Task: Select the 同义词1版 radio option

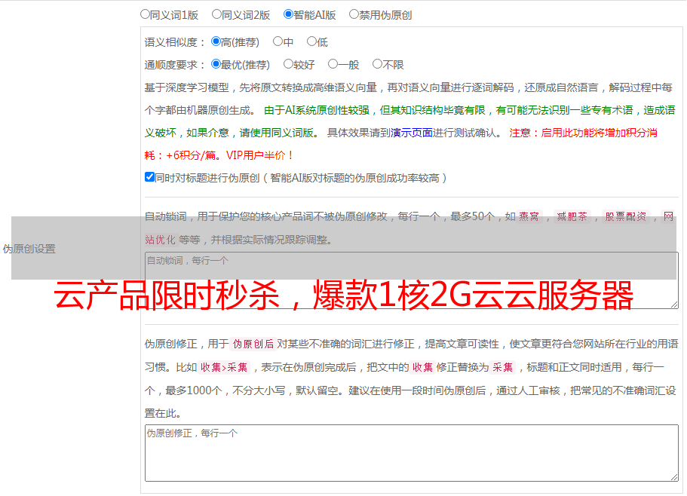Action: [145, 14]
